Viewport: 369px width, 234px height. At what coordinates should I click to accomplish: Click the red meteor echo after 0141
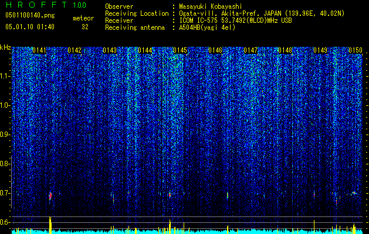pyautogui.click(x=50, y=196)
